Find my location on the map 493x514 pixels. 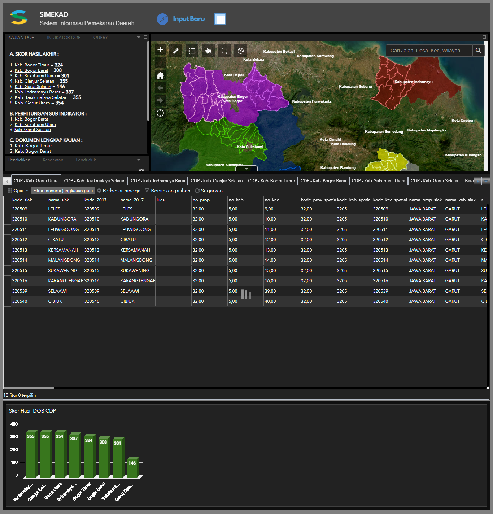160,113
